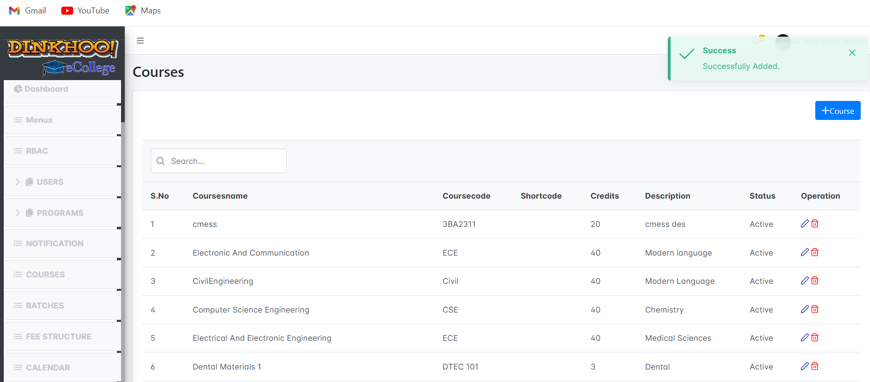Click the CSE course code cell
Screen dimensions: 870x382
pyautogui.click(x=450, y=310)
